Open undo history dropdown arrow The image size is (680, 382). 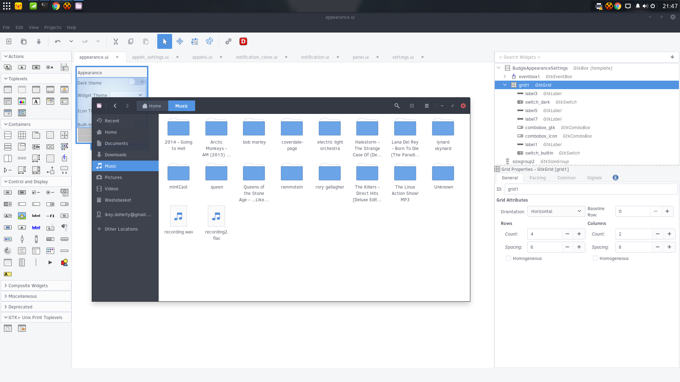pos(71,42)
